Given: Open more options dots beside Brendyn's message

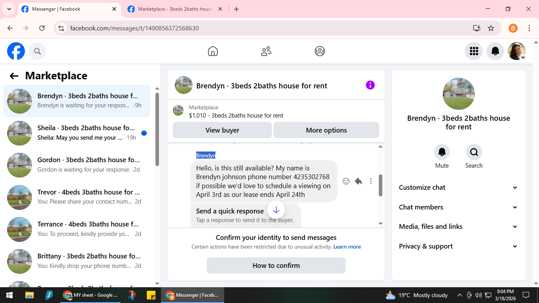Looking at the screenshot, I should pos(371,181).
